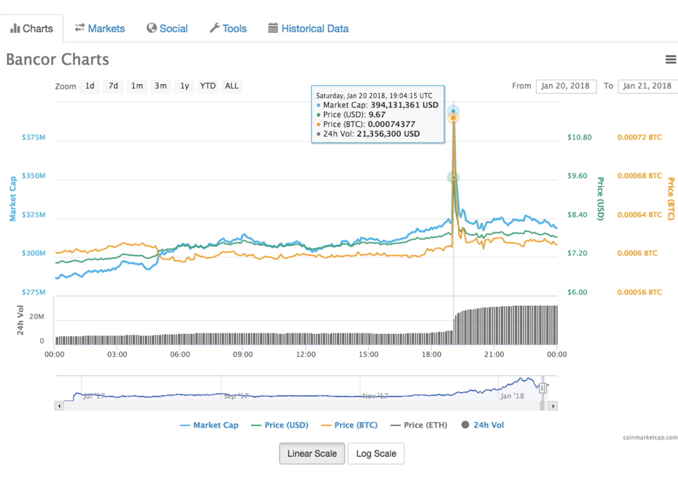Set zoom range to 7d
This screenshot has height=490, width=678.
[x=114, y=86]
